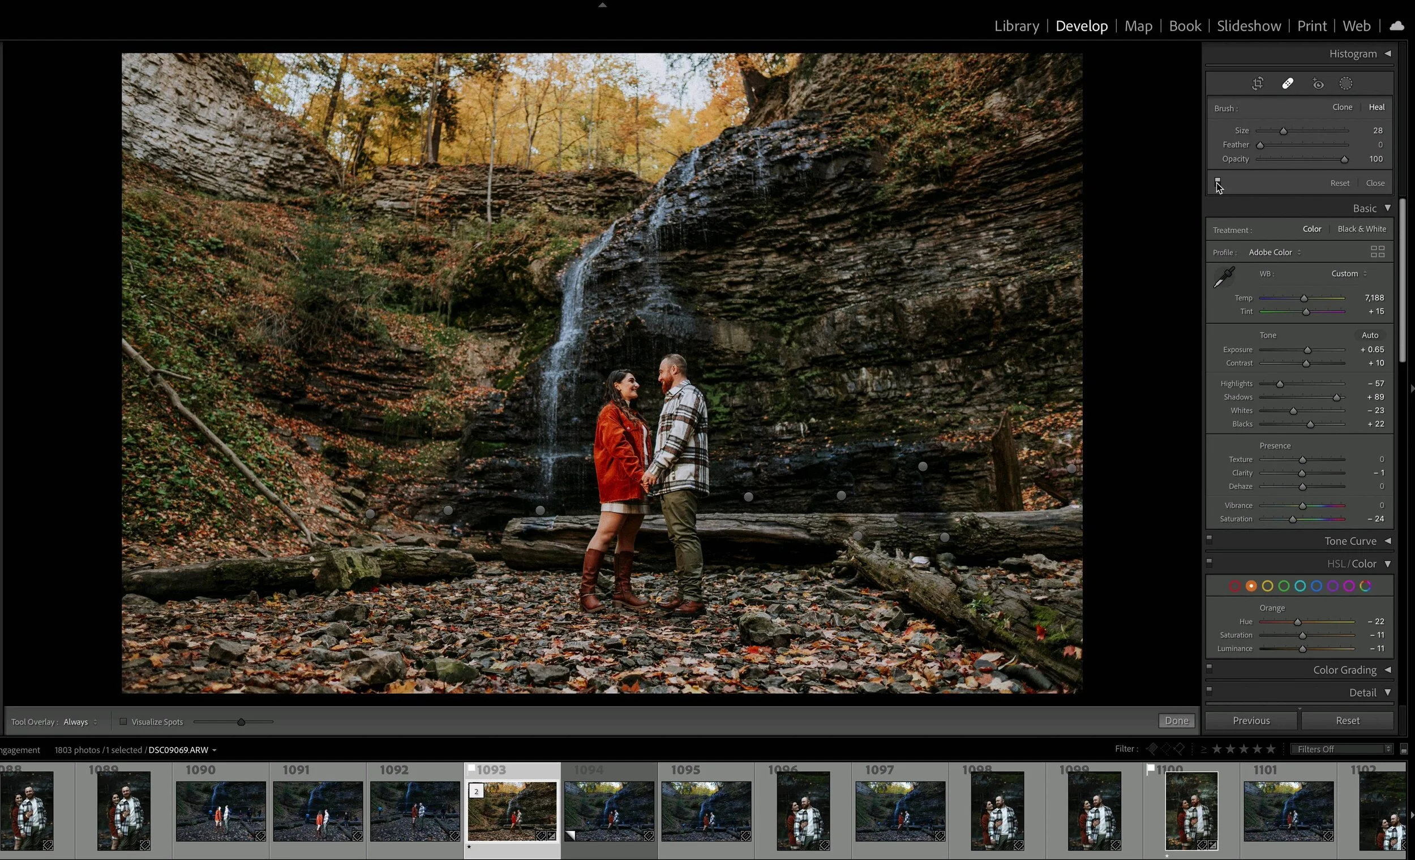Open the Tool Overlay Always dropdown
1415x860 pixels.
pyautogui.click(x=80, y=722)
